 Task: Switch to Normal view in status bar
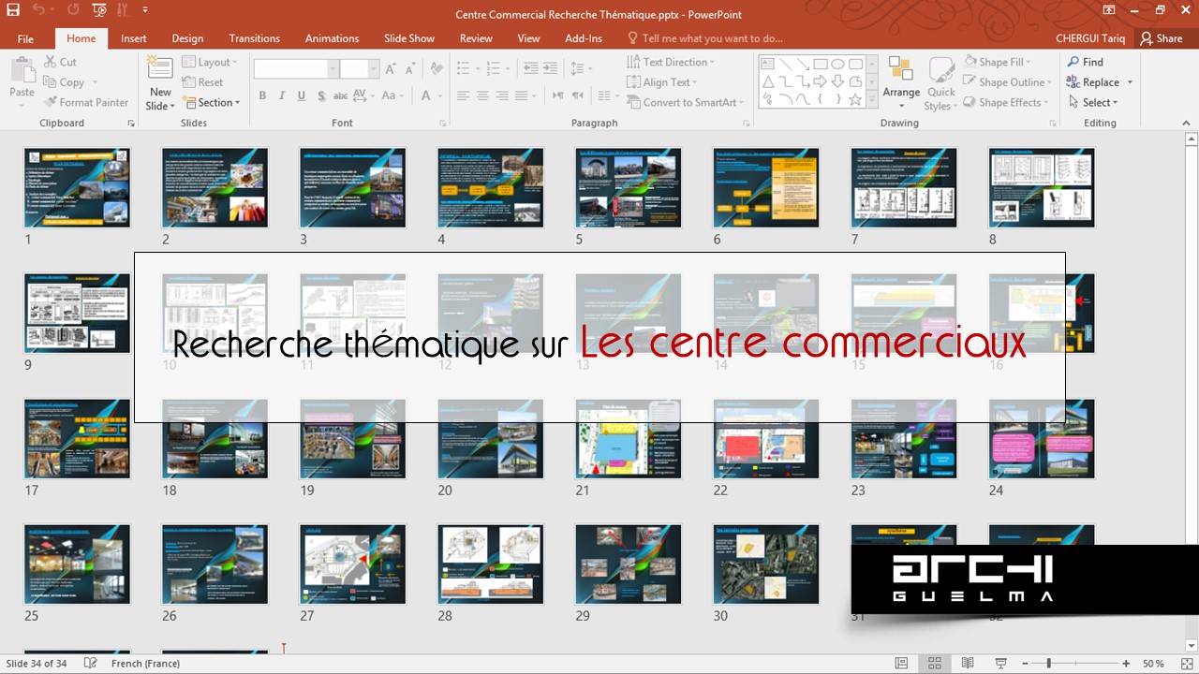point(901,664)
